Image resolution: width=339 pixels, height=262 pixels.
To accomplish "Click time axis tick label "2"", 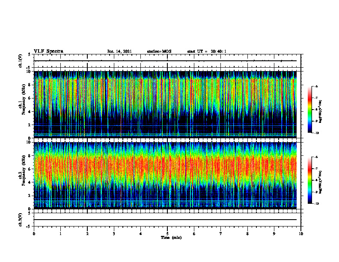I will click(87, 234).
